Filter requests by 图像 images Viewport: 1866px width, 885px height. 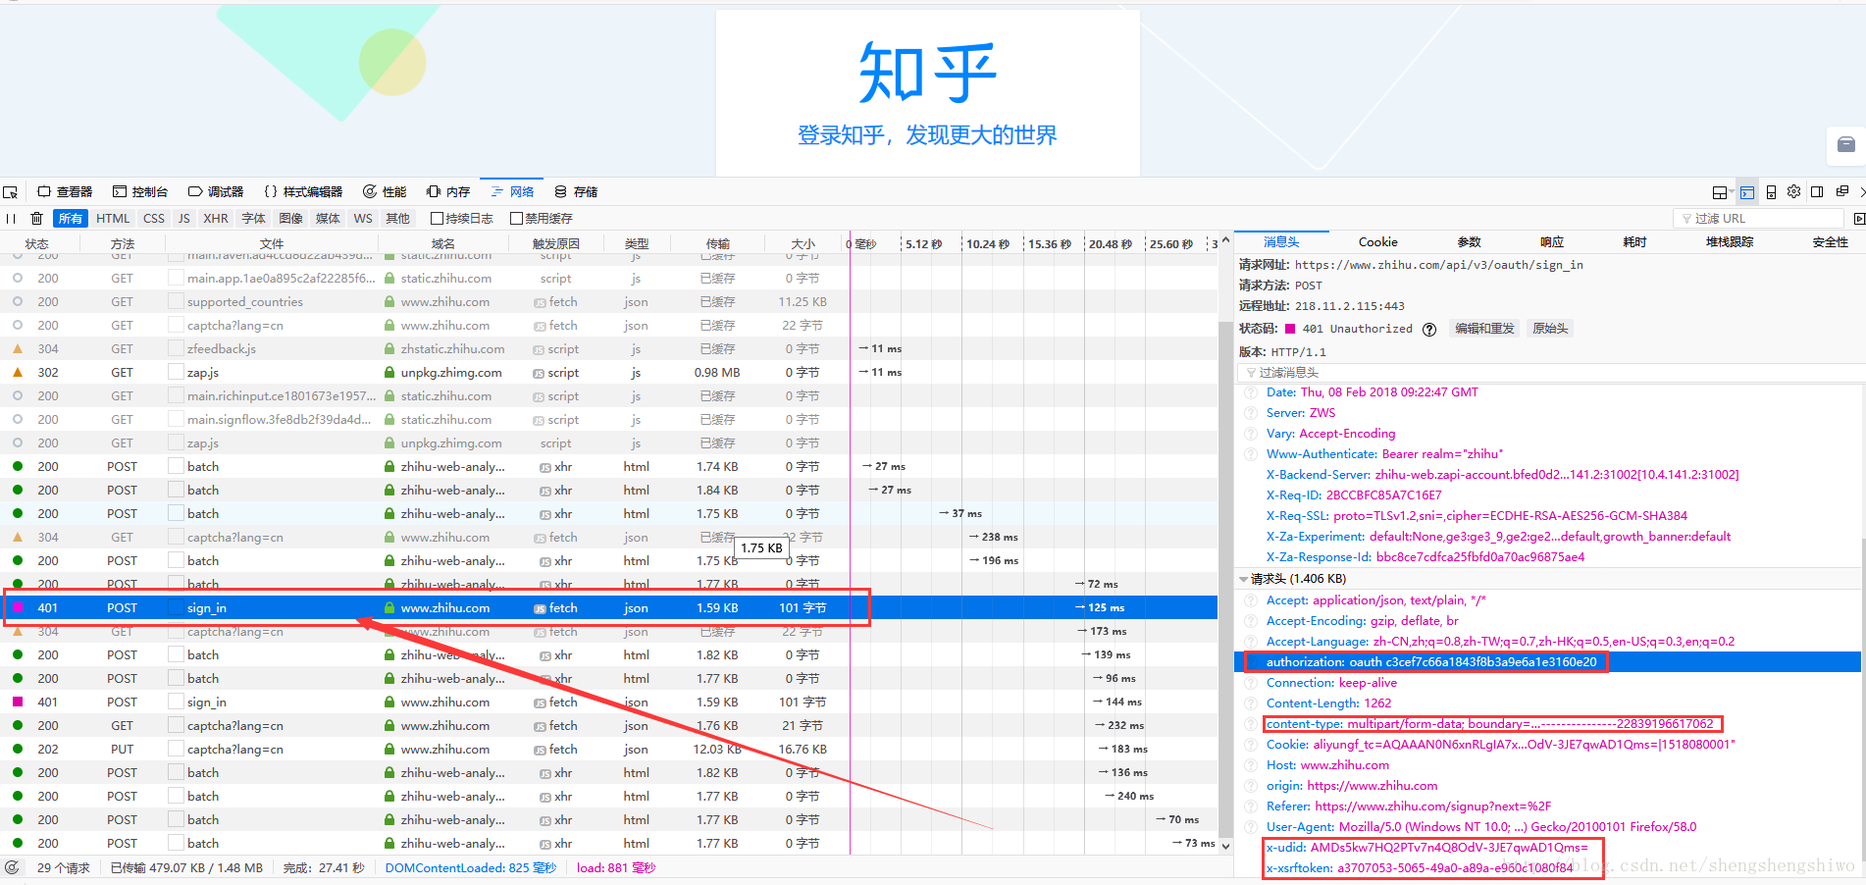(x=291, y=219)
